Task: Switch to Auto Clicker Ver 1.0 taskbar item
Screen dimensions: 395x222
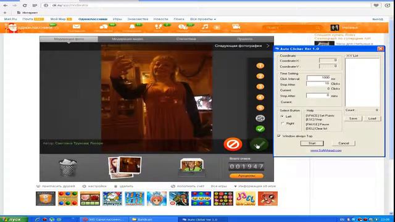Action: click(203, 220)
